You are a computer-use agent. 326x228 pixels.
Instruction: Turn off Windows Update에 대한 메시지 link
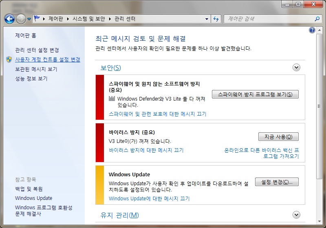(x=149, y=199)
